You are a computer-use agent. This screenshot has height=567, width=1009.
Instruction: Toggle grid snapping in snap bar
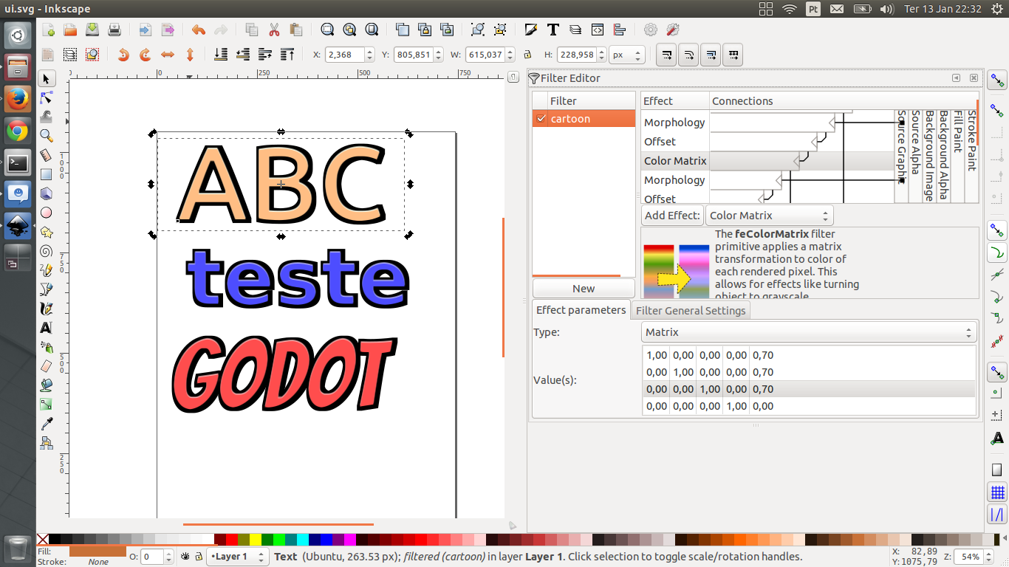[998, 492]
